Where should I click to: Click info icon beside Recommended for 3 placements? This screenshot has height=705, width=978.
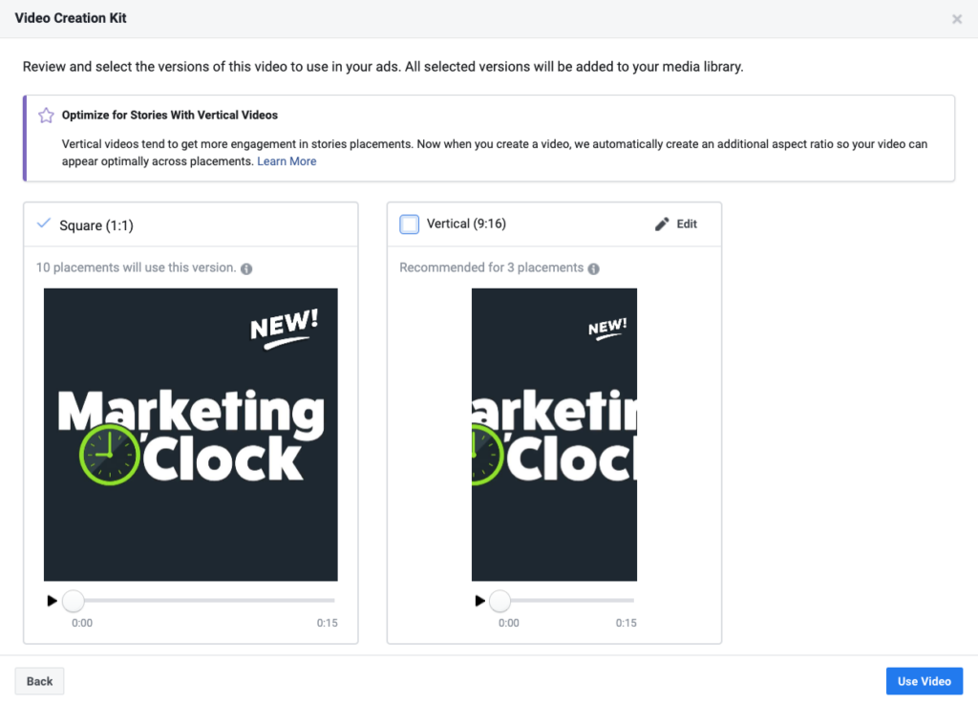[x=594, y=268]
